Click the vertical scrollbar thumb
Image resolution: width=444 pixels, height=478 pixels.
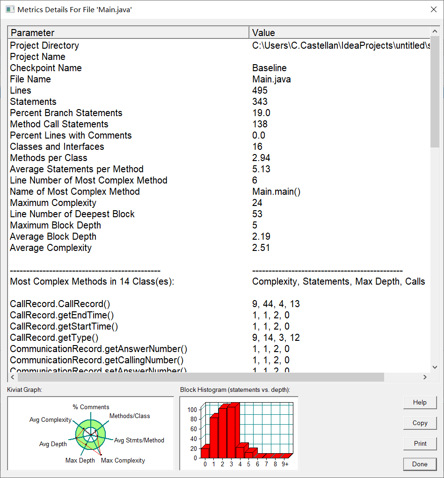coord(435,92)
